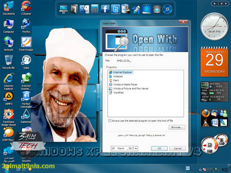
Task: Select Windows Media Player in Programs list
Action: click(x=123, y=84)
